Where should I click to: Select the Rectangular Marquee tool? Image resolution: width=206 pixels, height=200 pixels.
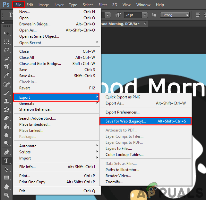[x=6, y=41]
